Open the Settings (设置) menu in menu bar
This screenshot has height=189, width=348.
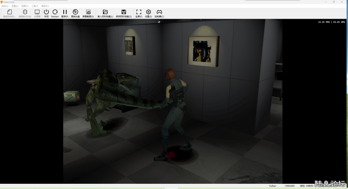coord(15,6)
